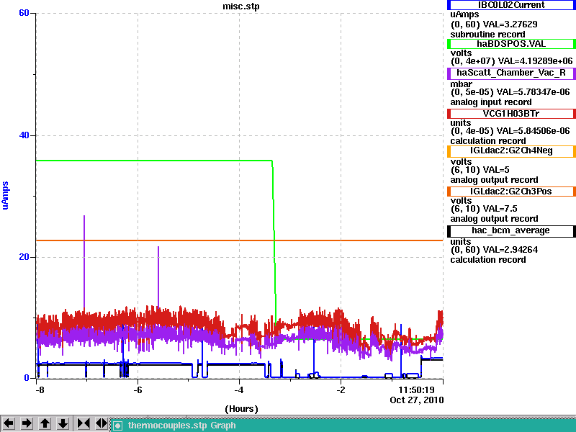The height and width of the screenshot is (432, 576).
Task: Select the haBDSPOS.VAL legend entry
Action: click(511, 44)
